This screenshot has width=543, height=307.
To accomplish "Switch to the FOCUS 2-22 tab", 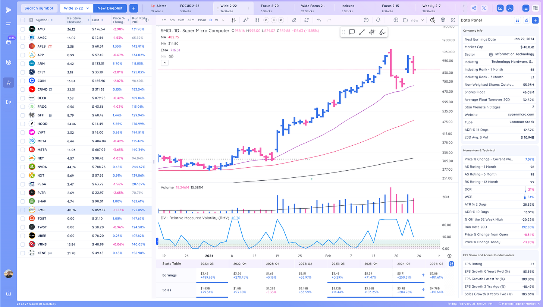I will coord(190,8).
